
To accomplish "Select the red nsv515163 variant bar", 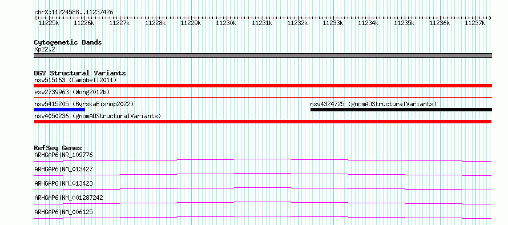I will click(x=263, y=86).
